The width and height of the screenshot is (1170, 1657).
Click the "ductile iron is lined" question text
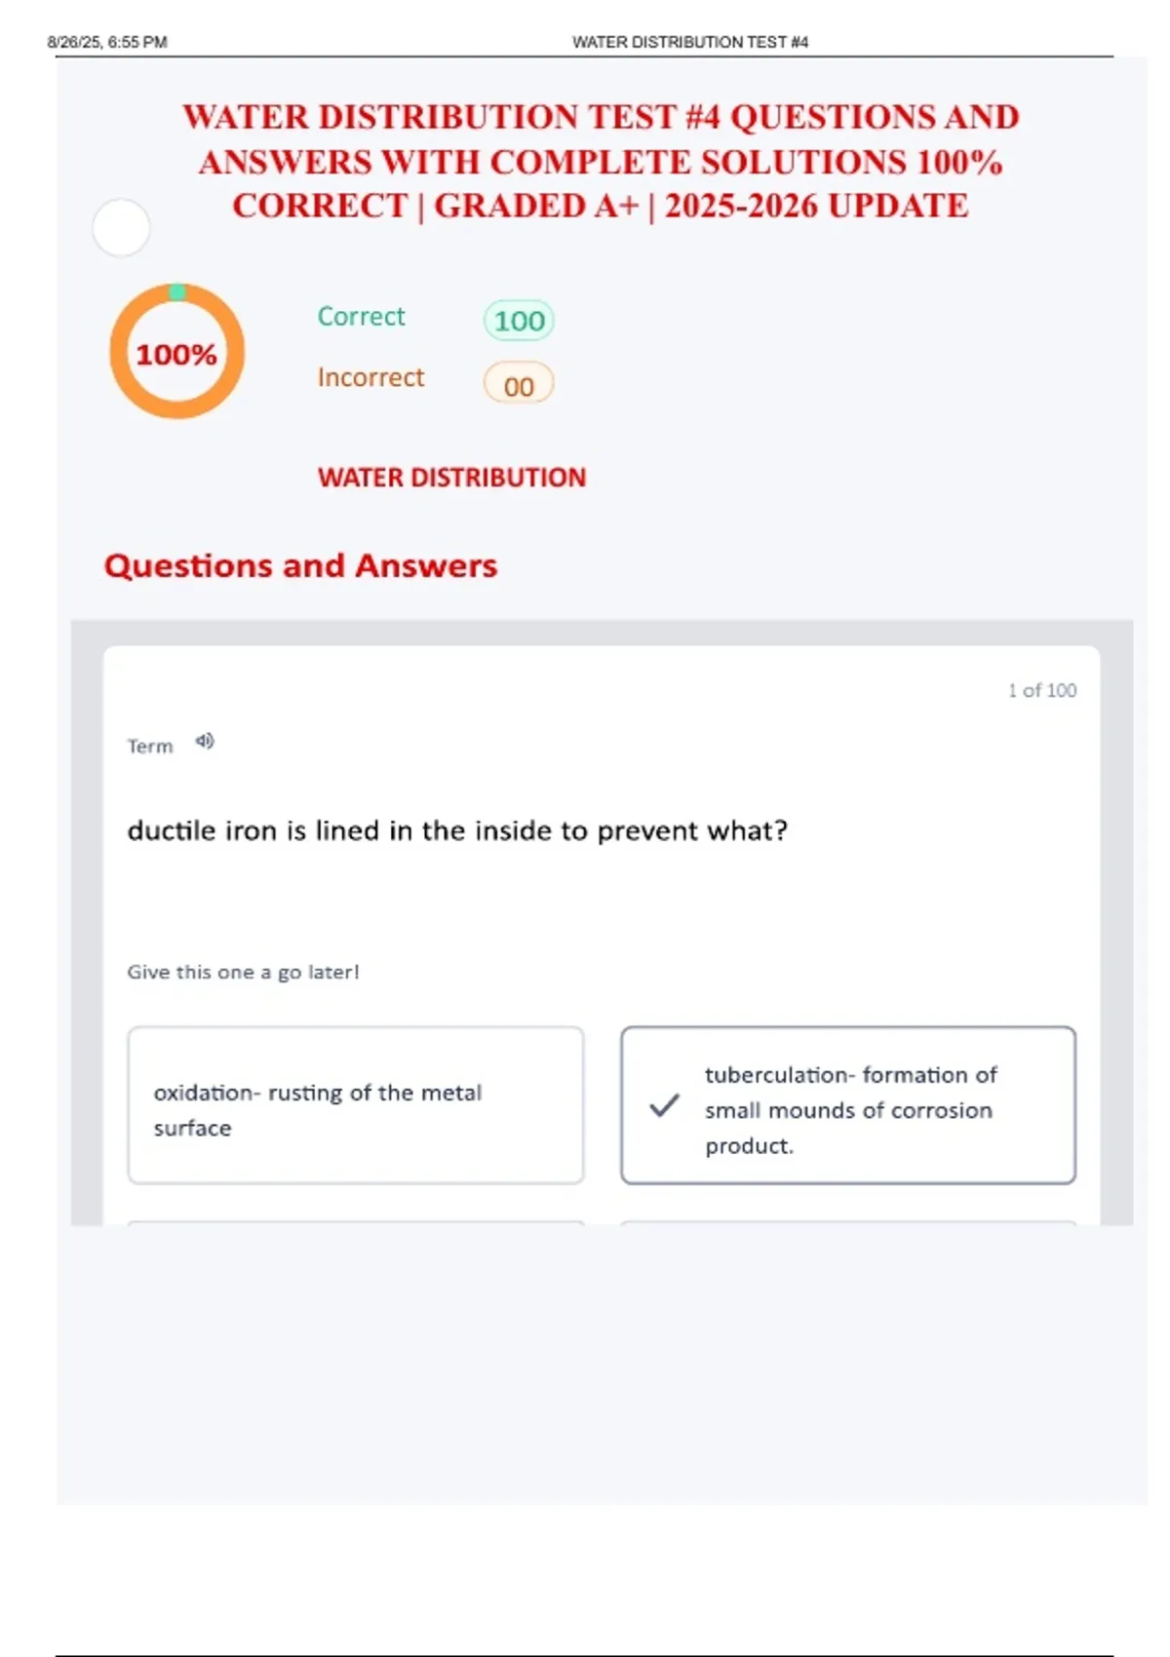coord(457,830)
